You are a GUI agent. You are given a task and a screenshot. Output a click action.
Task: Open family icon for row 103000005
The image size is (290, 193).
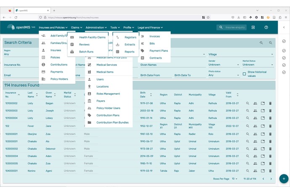(x=255, y=164)
